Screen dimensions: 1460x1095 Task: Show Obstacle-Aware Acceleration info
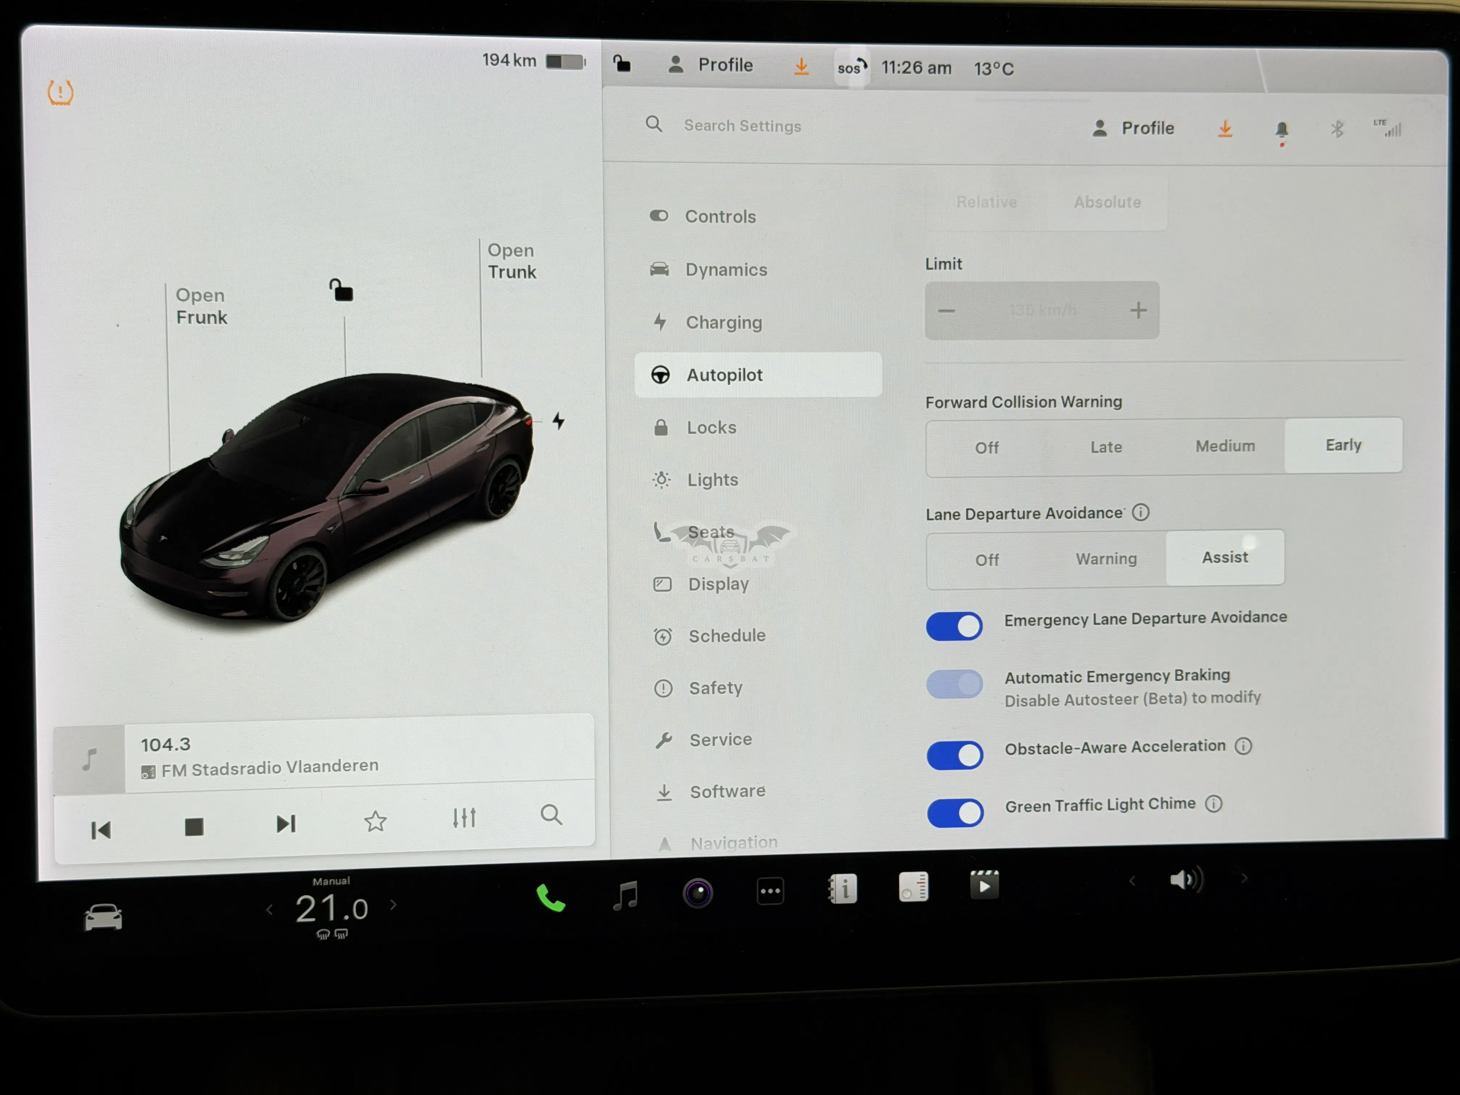(x=1243, y=746)
